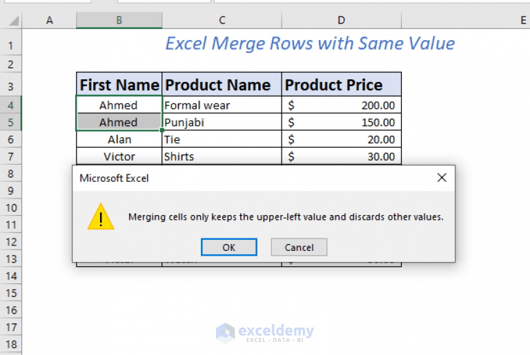Select column B header
530x355 pixels.
pyautogui.click(x=119, y=20)
